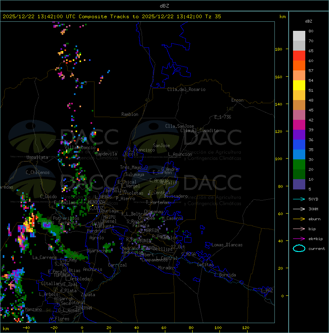Click the 'Anchoris' map label
The height and width of the screenshot is (333, 329).
pos(93,269)
